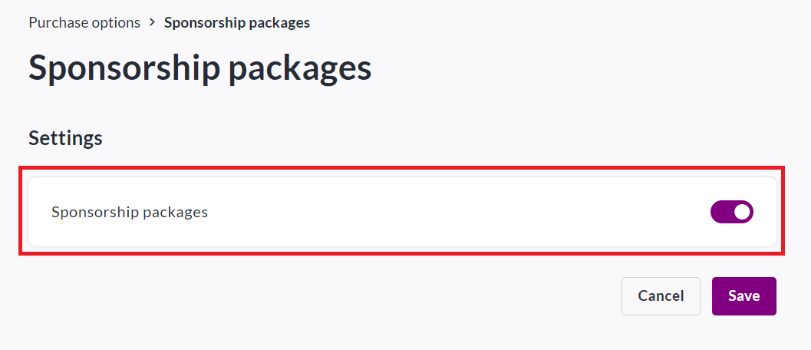The height and width of the screenshot is (350, 811).
Task: Click the white knob of the purple switch
Action: (741, 212)
